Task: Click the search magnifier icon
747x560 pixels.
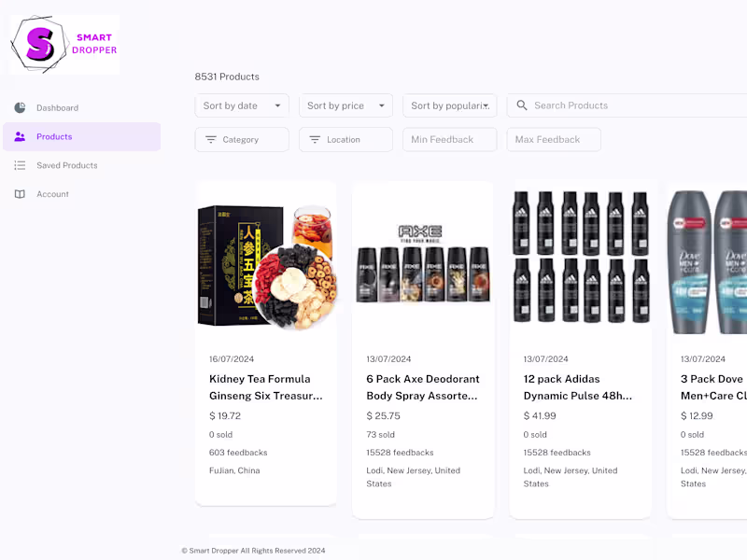Action: [522, 106]
